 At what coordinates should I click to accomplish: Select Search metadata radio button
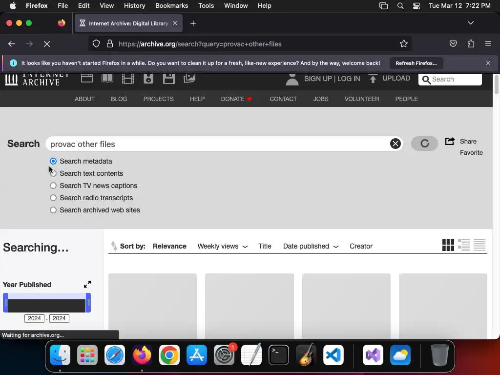(53, 161)
